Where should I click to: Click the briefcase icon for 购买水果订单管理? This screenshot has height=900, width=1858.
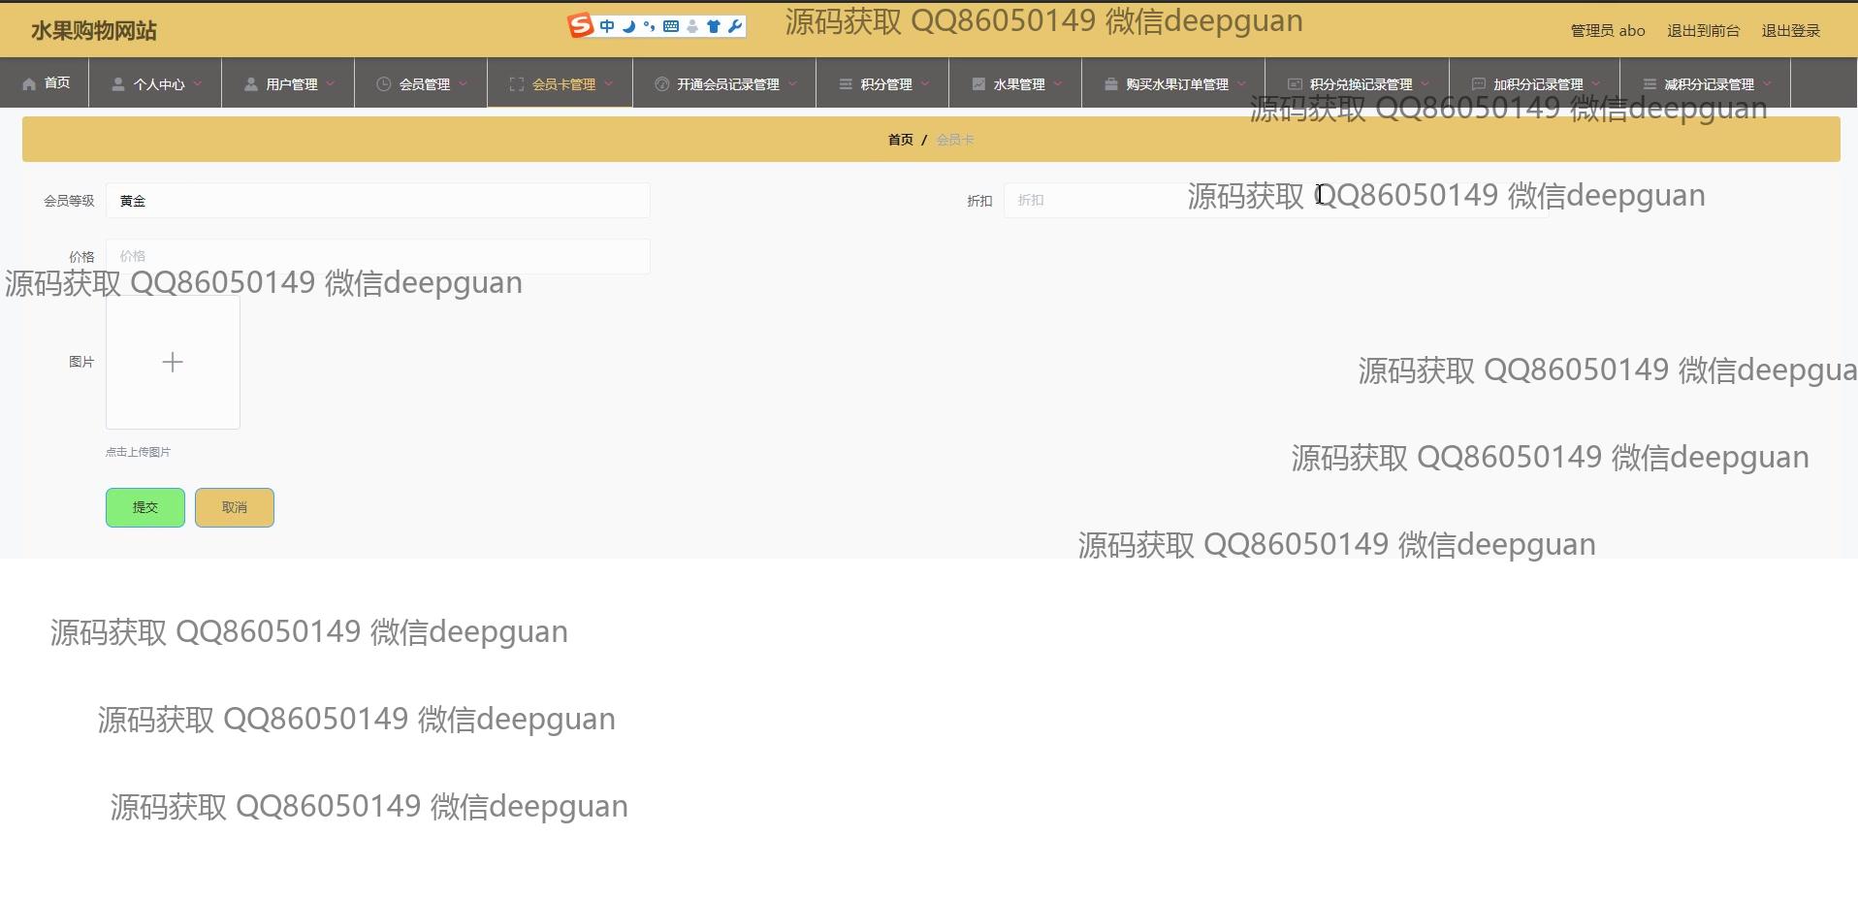(x=1110, y=84)
